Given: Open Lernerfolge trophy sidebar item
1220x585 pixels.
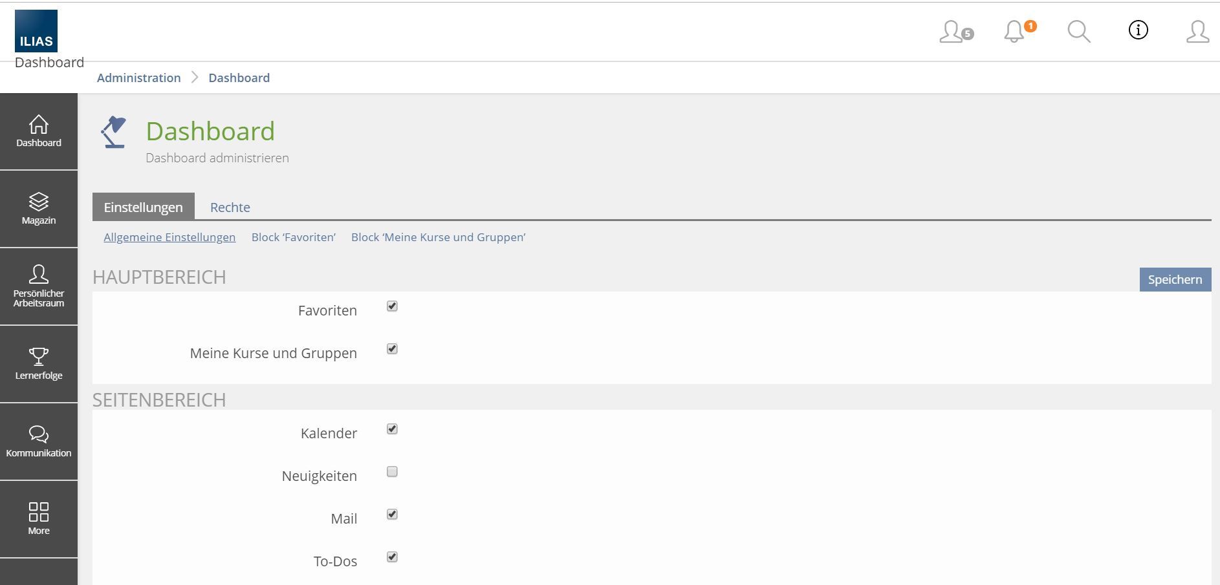Looking at the screenshot, I should coord(39,364).
